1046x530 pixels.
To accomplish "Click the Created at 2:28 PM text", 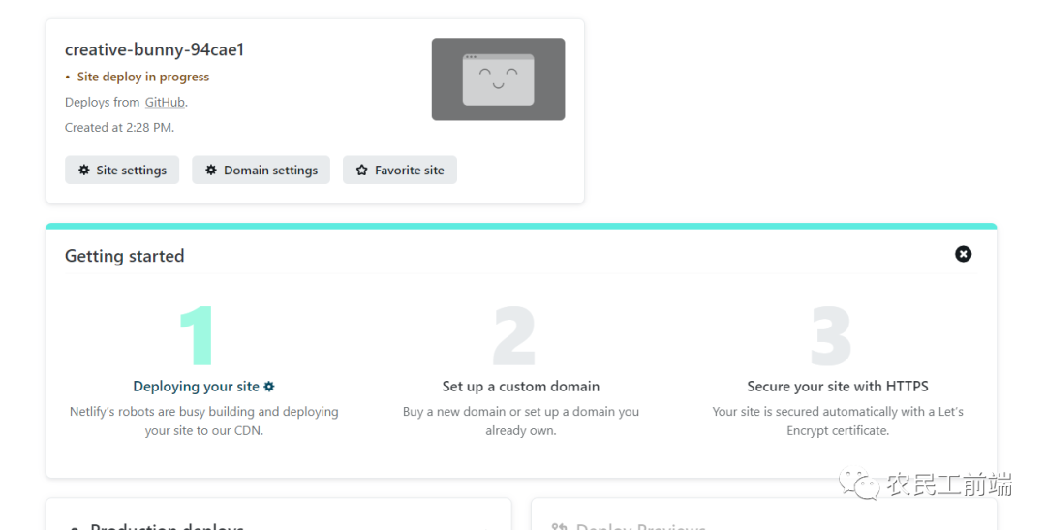I will pyautogui.click(x=119, y=128).
